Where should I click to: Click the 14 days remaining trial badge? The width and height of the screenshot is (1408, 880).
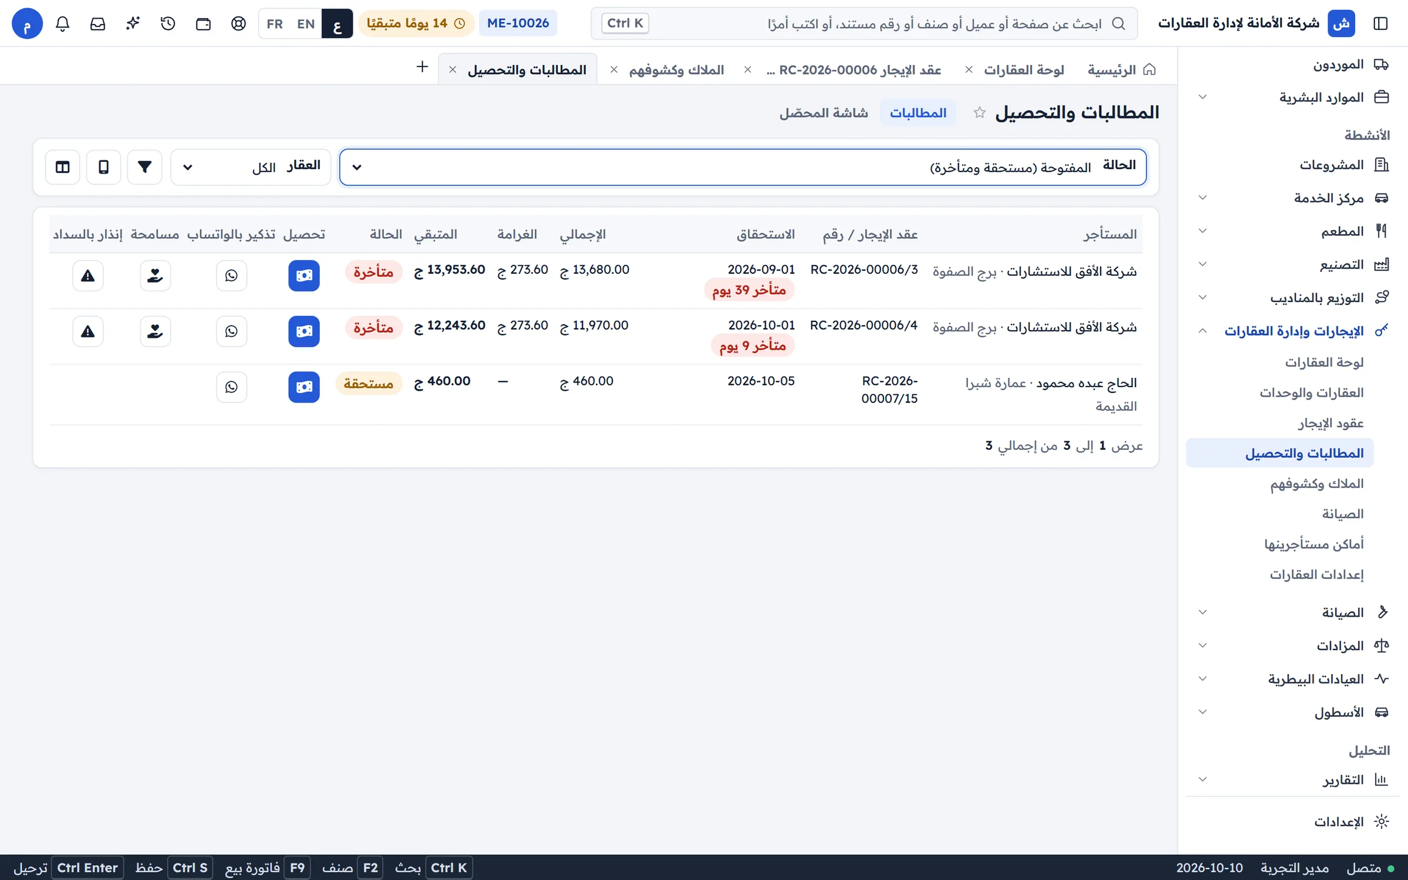pos(416,23)
